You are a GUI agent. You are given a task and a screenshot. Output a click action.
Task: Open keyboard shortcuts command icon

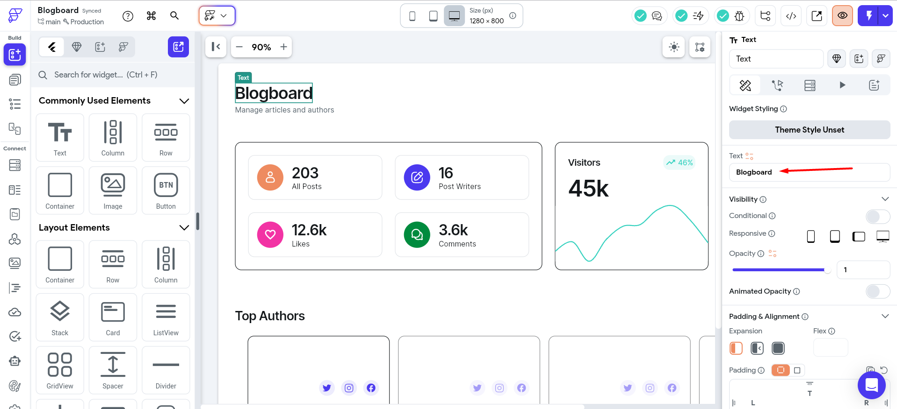(x=151, y=16)
